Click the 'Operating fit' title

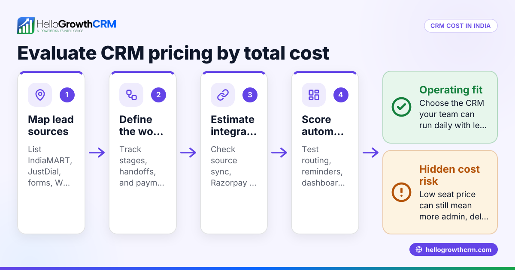click(x=451, y=90)
